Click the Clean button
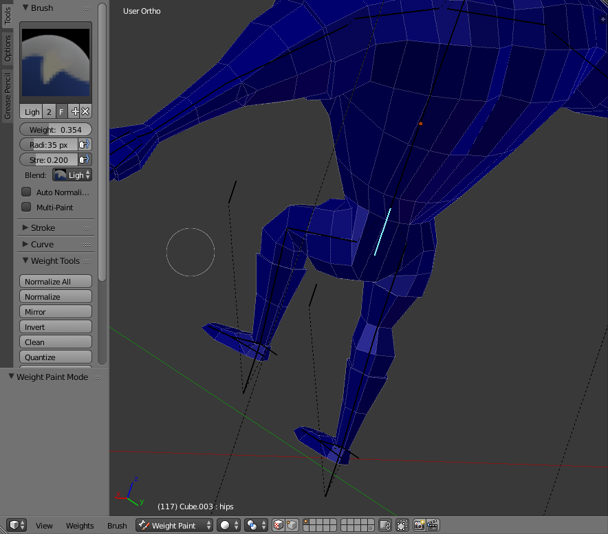 pyautogui.click(x=56, y=342)
